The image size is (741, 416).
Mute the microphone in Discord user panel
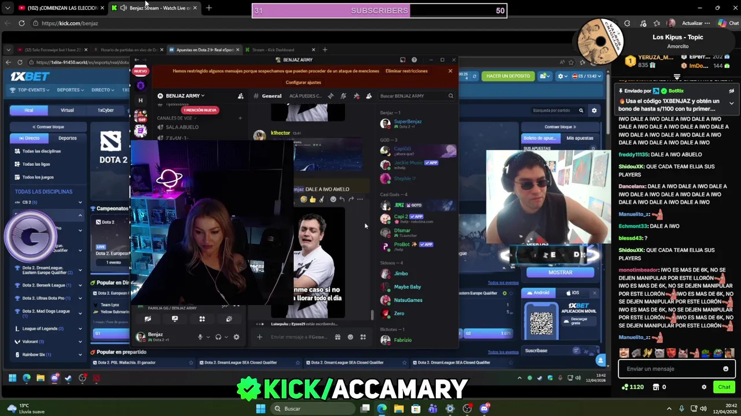(200, 337)
